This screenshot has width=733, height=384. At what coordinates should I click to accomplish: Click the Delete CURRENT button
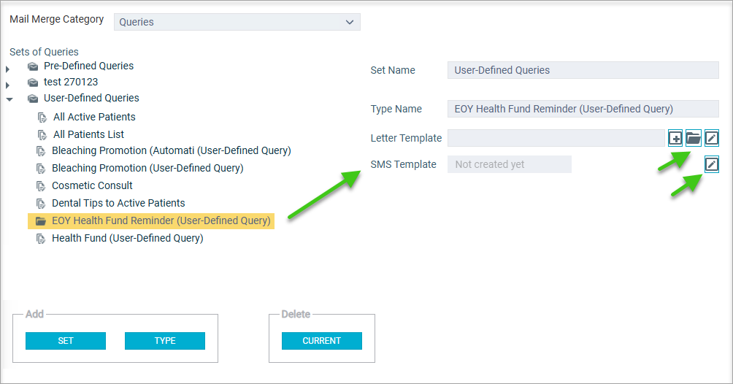322,341
